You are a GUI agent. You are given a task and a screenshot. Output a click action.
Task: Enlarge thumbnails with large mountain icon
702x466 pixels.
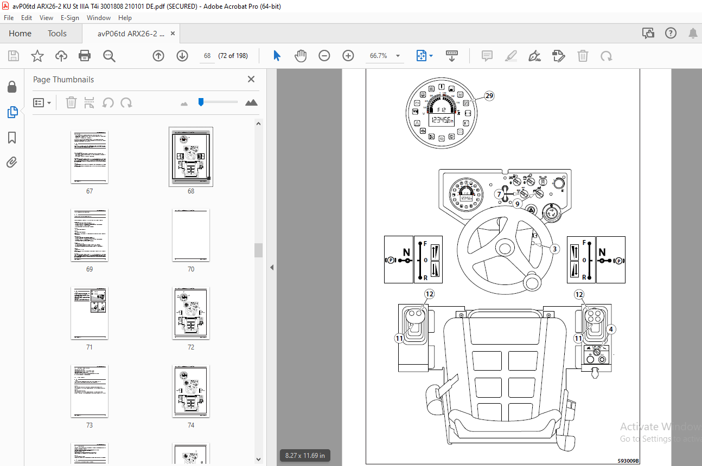[251, 102]
